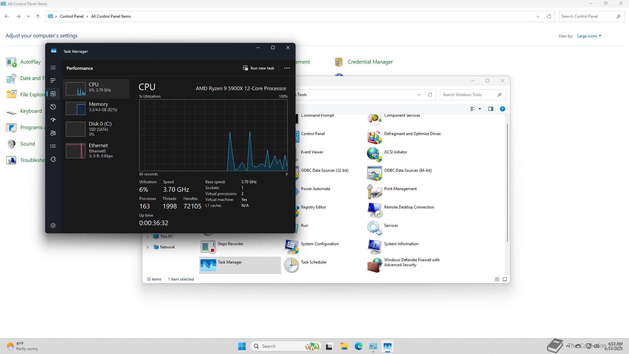Open App history page in sidebar

click(53, 107)
